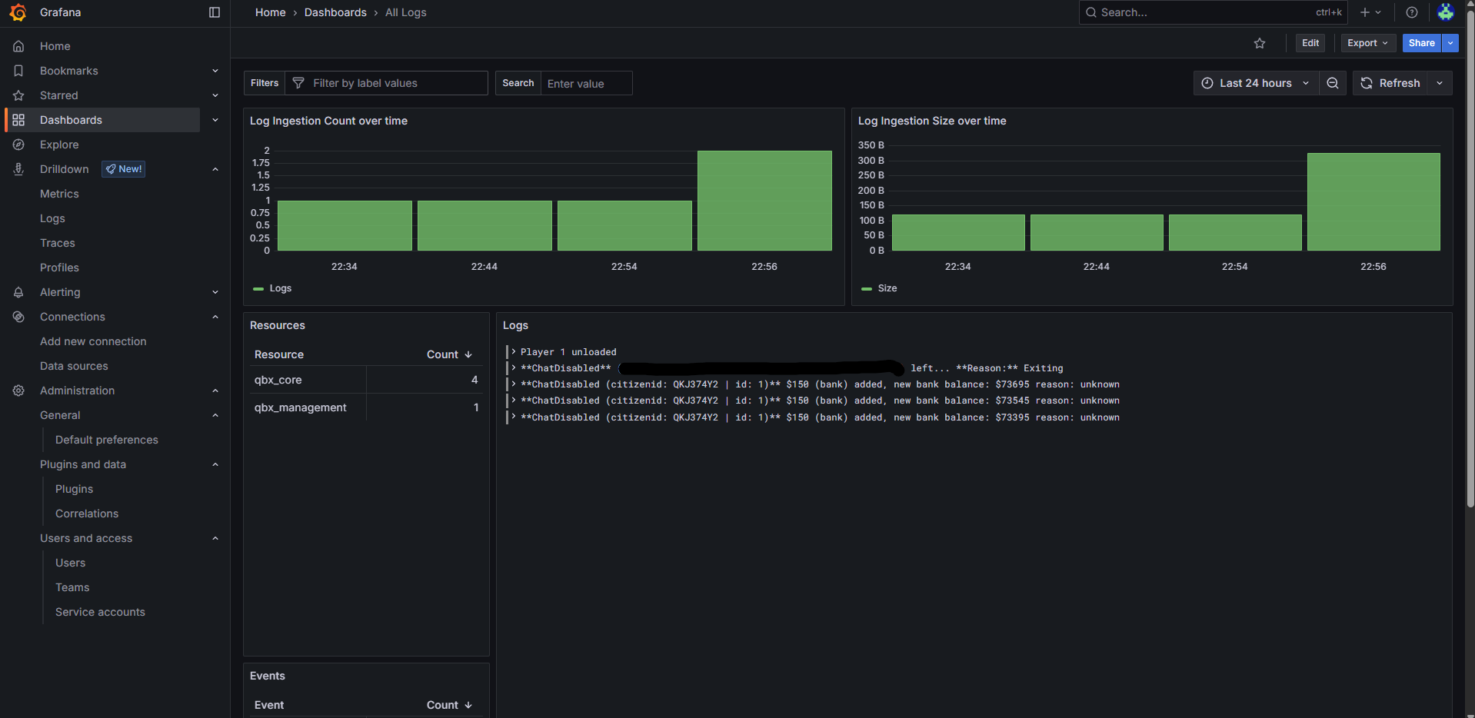Click the Alerting bell icon
The image size is (1475, 718).
coord(18,292)
